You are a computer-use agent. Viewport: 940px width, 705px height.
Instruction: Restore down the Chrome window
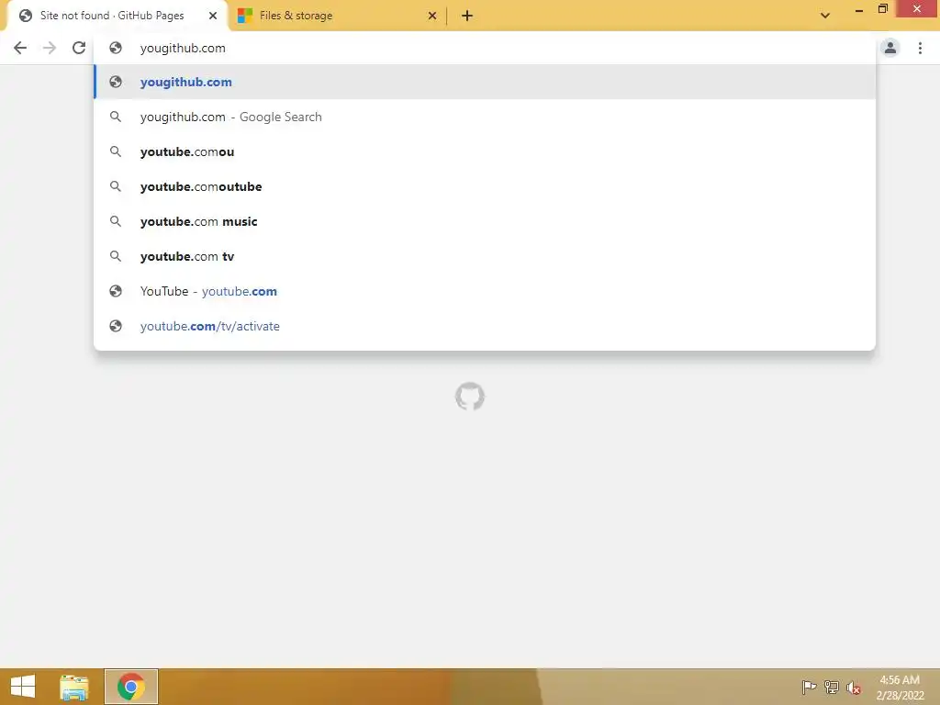tap(882, 9)
